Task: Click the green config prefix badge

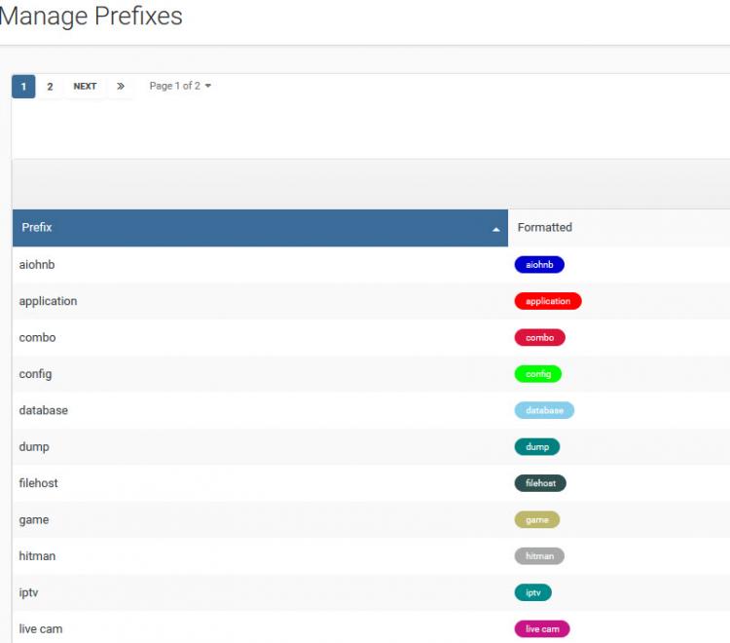Action: coord(538,374)
